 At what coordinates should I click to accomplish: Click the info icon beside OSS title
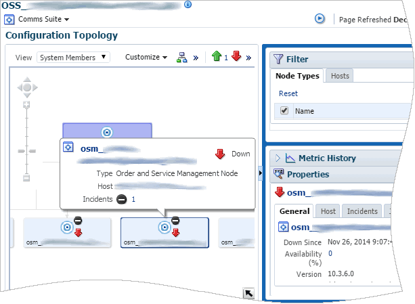point(188,4)
